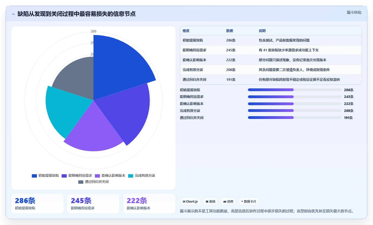Click the footnote text starting with '漏斗展示的不是'
The width and height of the screenshot is (373, 225).
pos(266,211)
